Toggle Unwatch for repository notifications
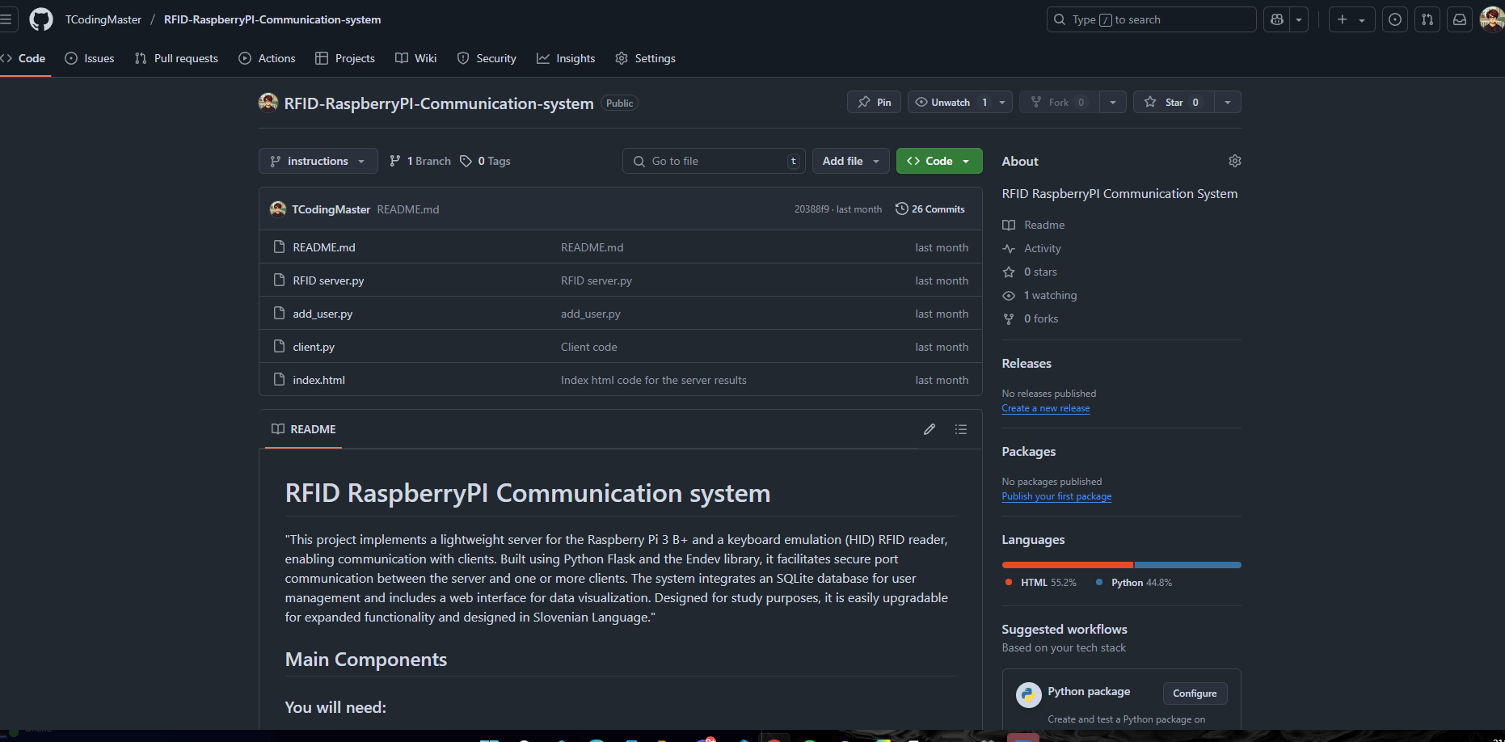The height and width of the screenshot is (742, 1505). pyautogui.click(x=949, y=102)
